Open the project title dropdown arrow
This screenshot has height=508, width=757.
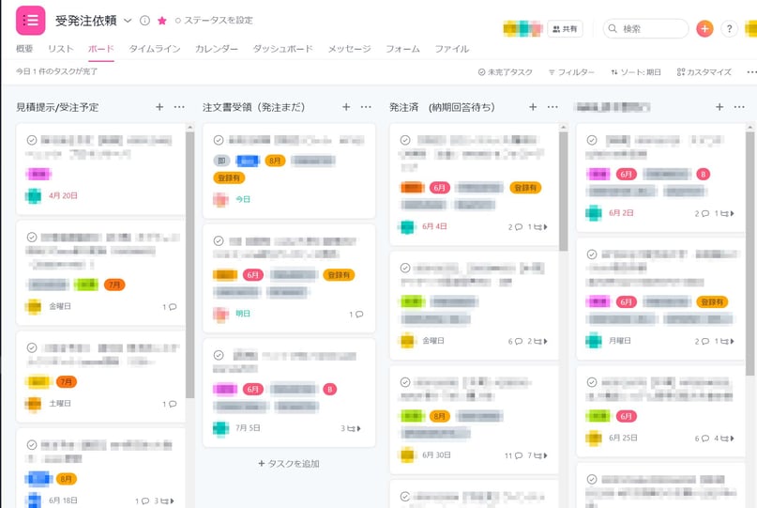pos(128,21)
